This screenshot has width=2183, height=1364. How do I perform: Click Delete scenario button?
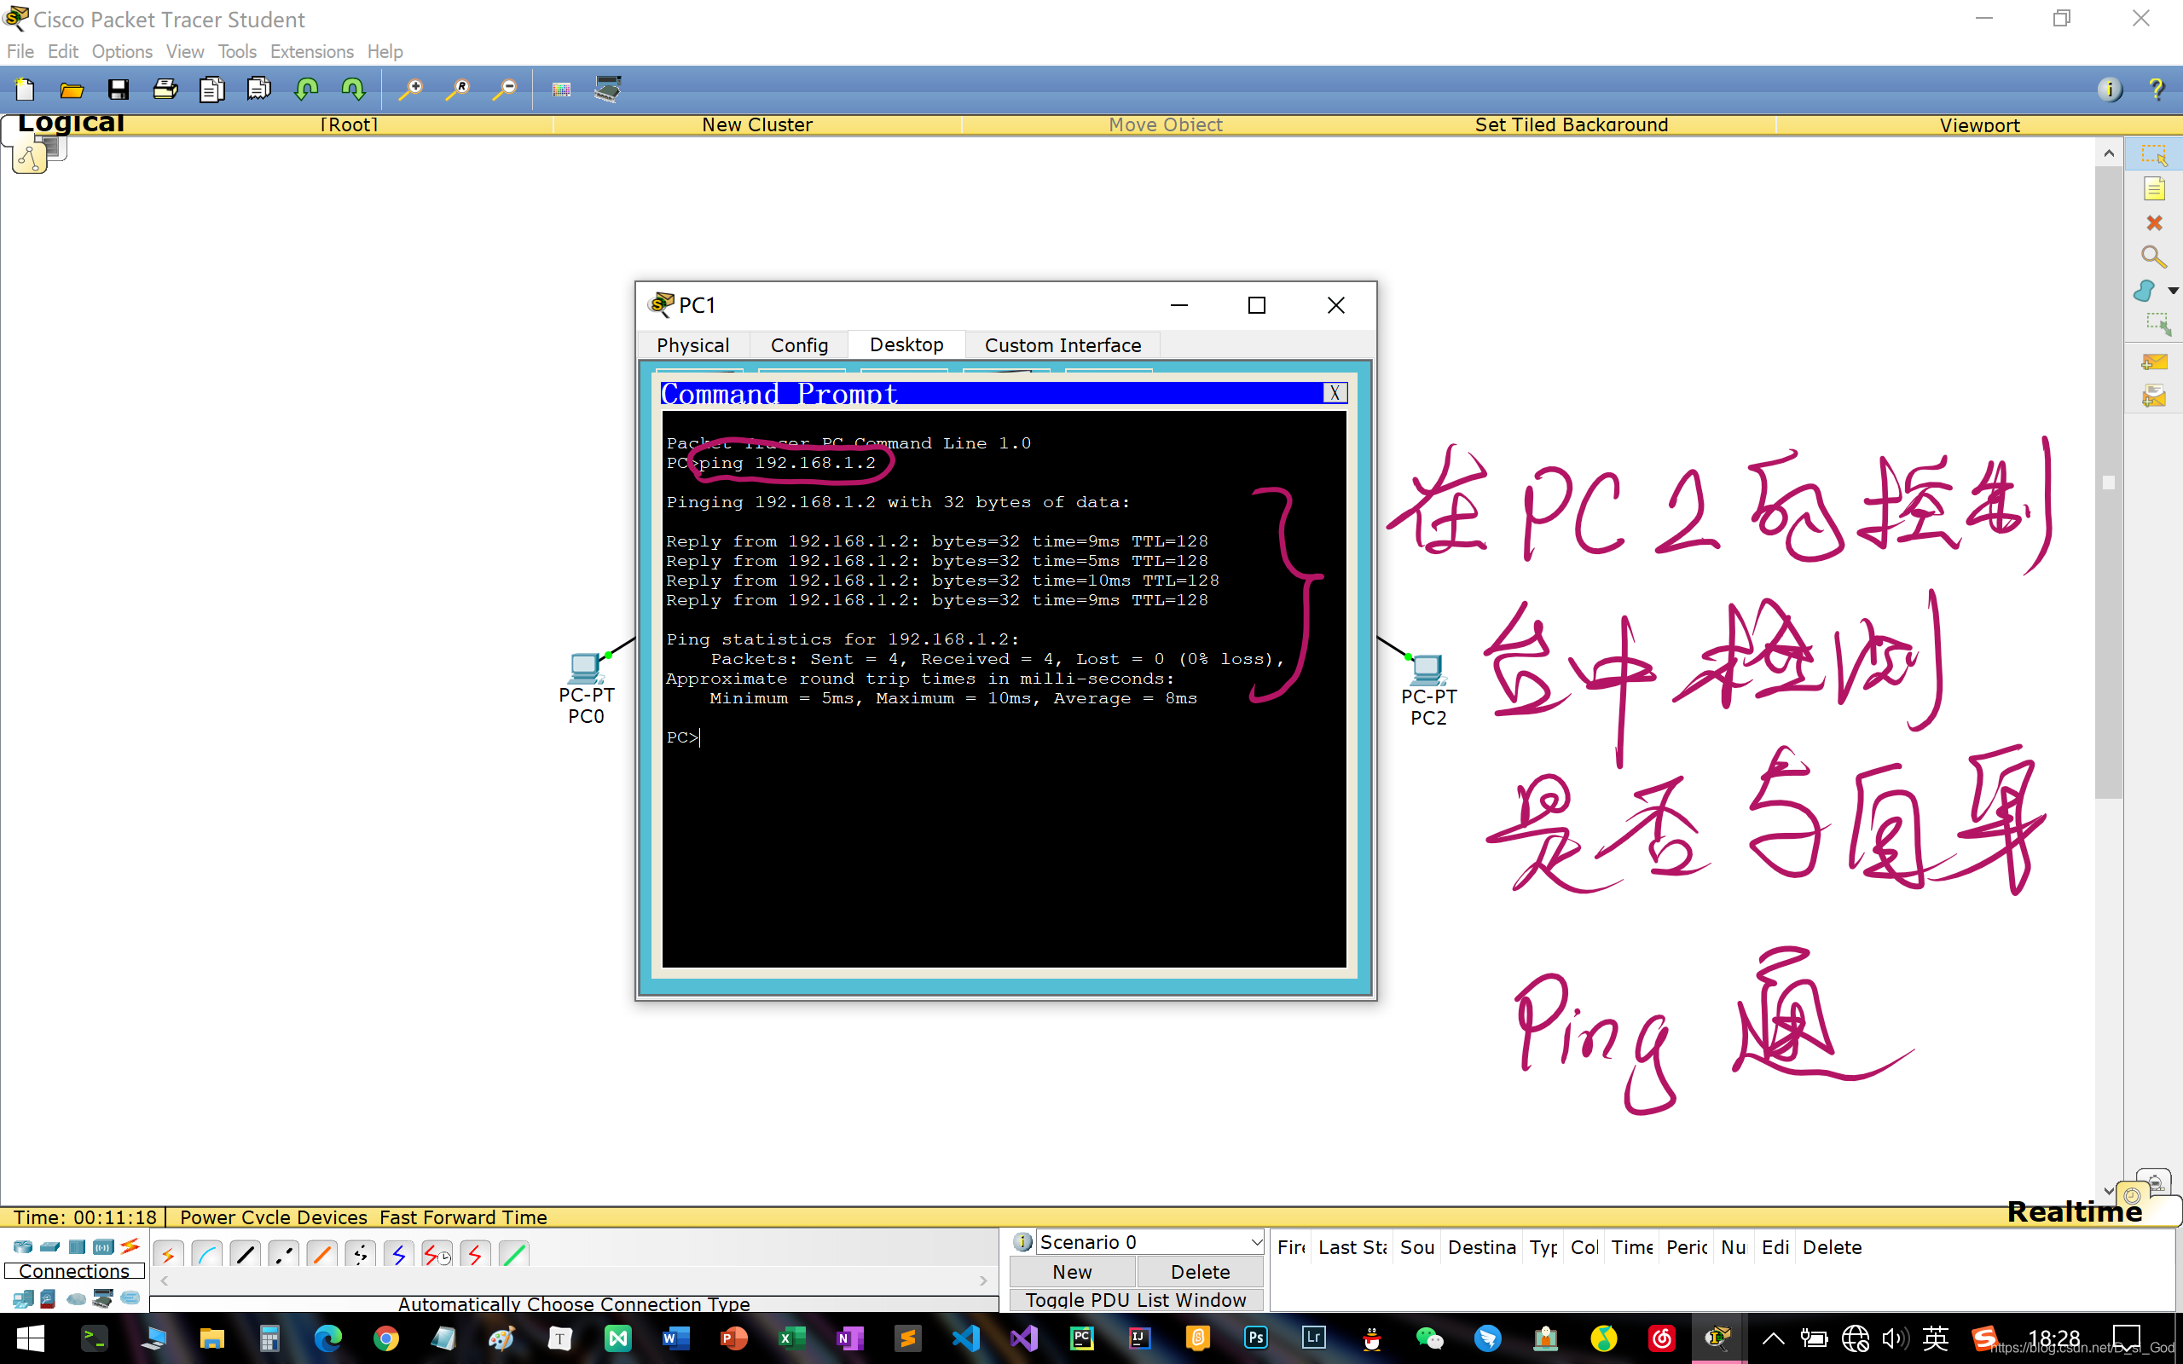click(1200, 1272)
